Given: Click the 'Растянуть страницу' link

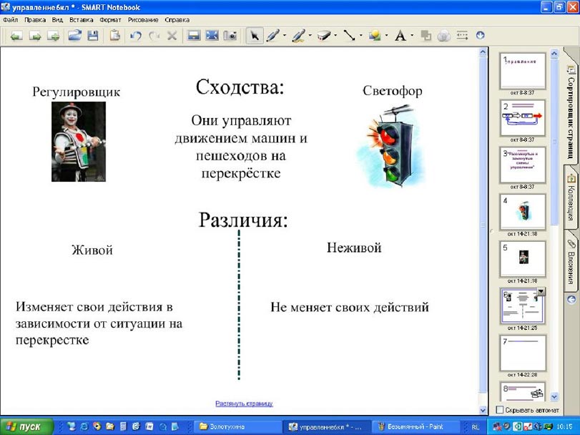Looking at the screenshot, I should tap(244, 404).
